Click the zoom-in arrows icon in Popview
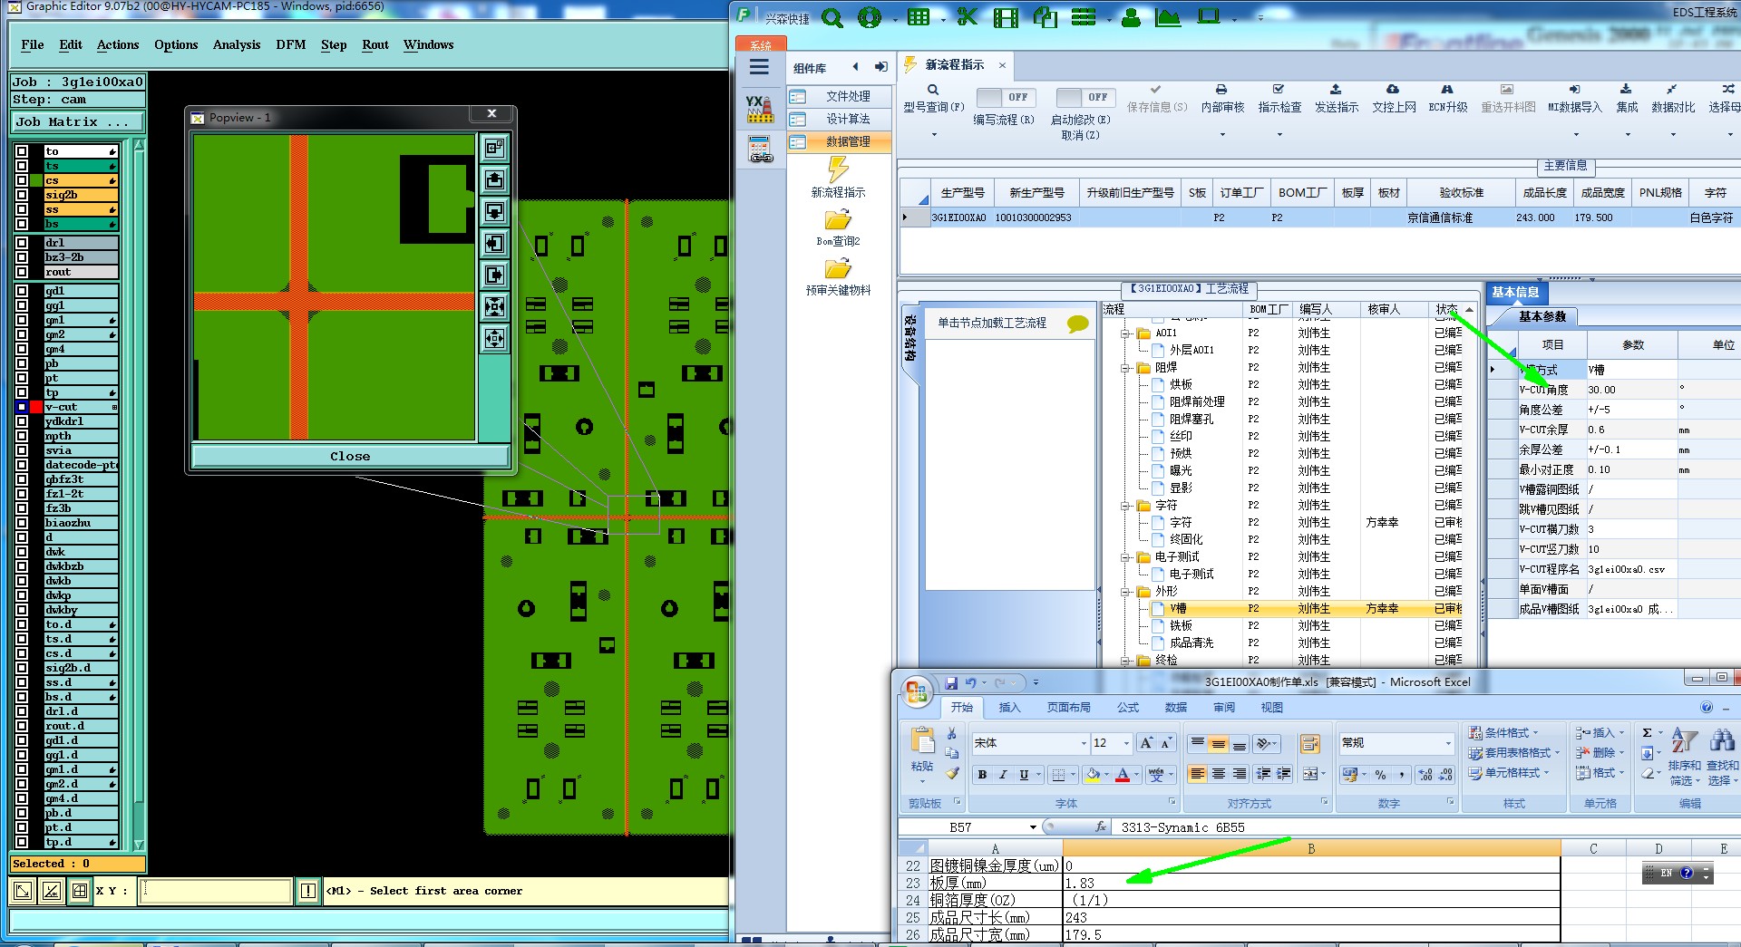 [494, 307]
